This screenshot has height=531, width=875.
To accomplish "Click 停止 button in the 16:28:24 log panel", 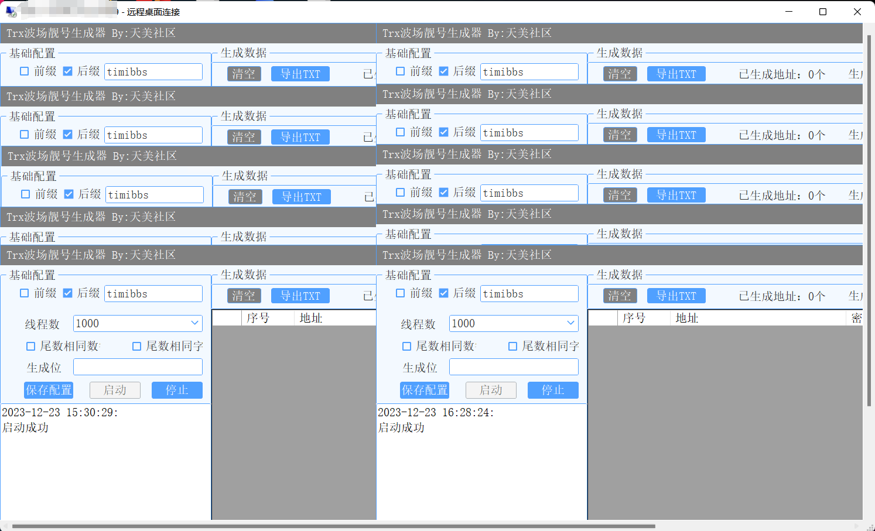I will (553, 390).
